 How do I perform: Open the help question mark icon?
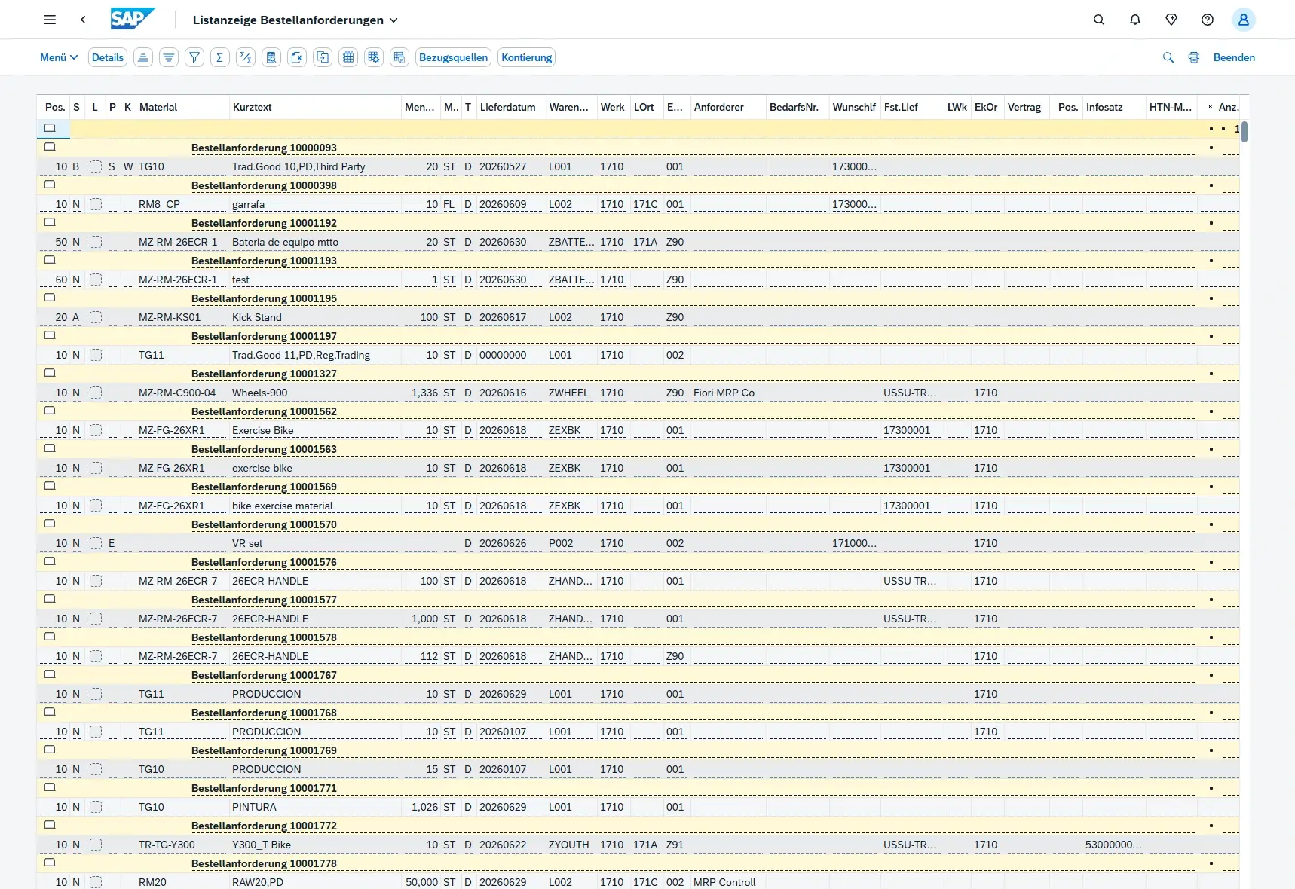click(1208, 20)
